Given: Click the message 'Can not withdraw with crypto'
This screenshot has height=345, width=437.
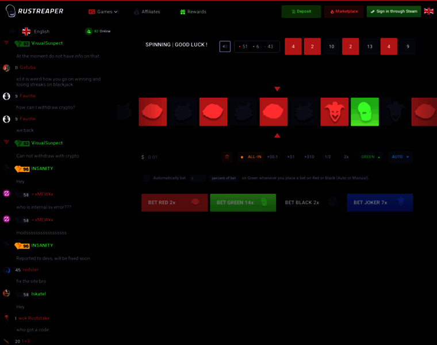Looking at the screenshot, I should 48,156.
